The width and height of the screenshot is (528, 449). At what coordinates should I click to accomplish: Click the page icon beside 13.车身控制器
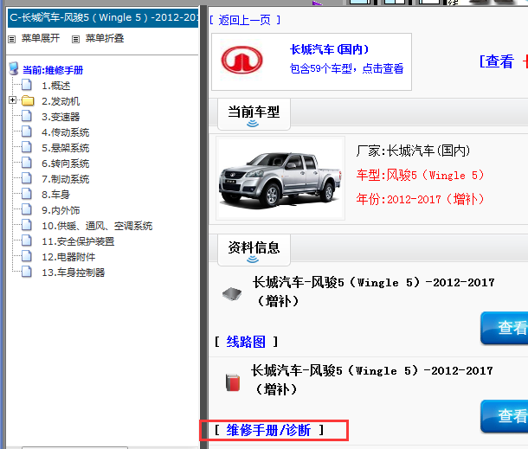coord(27,272)
